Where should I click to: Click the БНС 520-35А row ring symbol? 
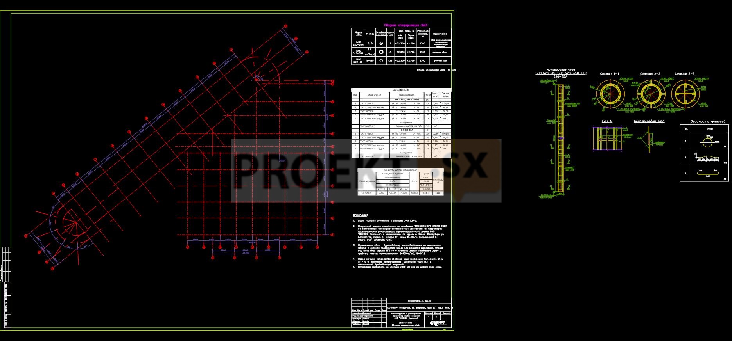tap(381, 52)
